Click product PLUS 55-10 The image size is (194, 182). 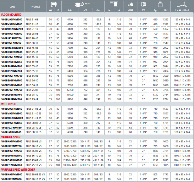click(x=32, y=66)
